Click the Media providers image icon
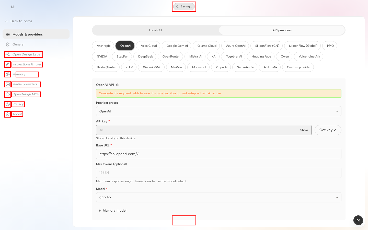The height and width of the screenshot is (230, 368). coord(8,84)
